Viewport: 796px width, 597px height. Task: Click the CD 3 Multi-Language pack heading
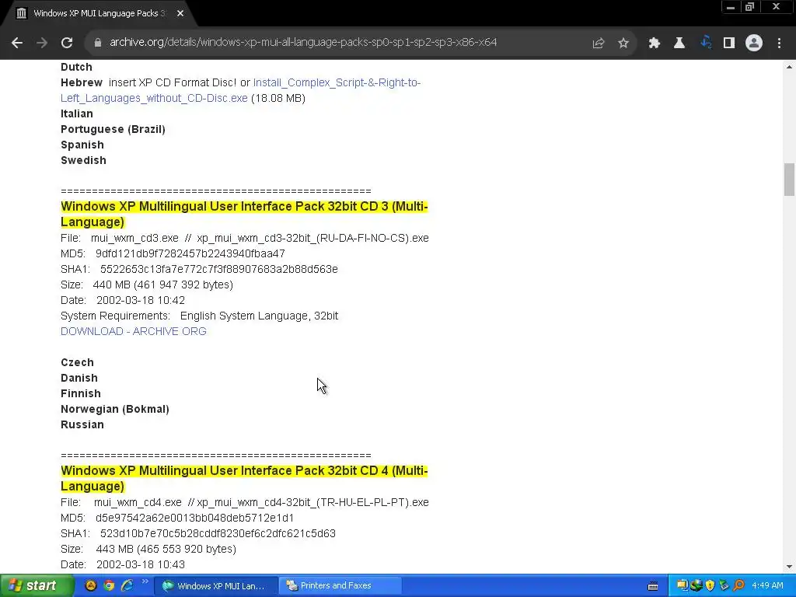(244, 215)
